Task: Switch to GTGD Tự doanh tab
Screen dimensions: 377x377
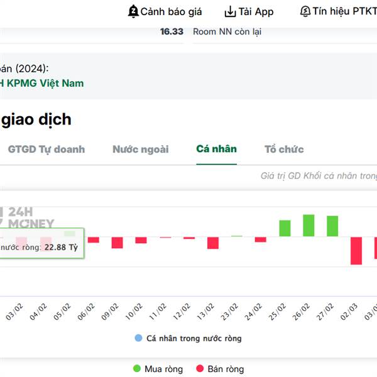Action: pos(46,149)
